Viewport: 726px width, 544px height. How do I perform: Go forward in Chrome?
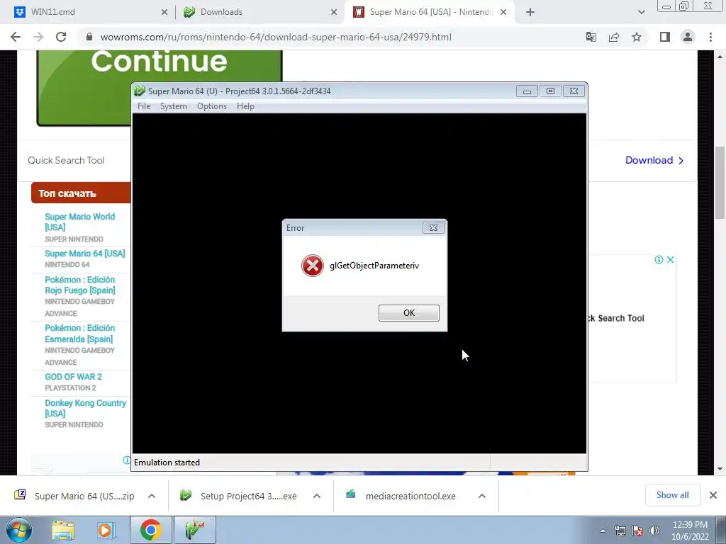[x=38, y=37]
